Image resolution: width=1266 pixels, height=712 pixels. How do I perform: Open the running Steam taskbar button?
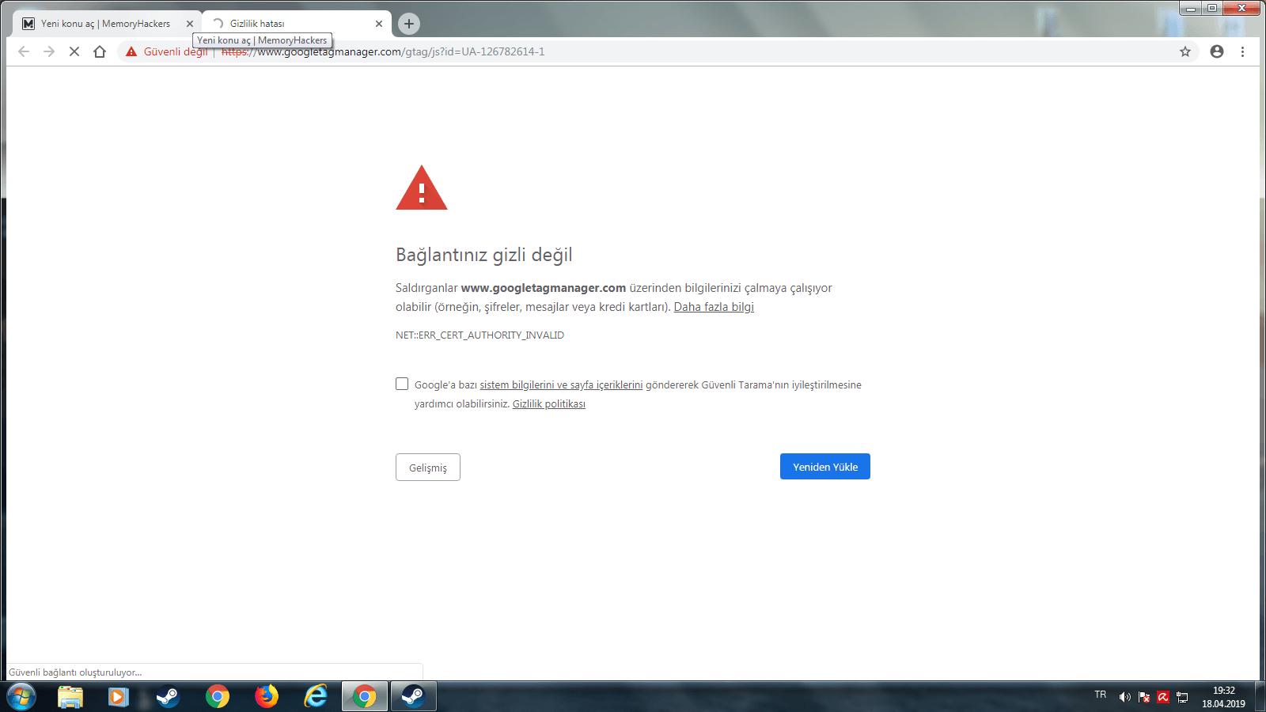pos(413,697)
